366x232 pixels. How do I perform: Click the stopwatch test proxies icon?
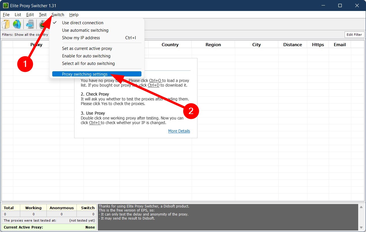pyautogui.click(x=42, y=24)
